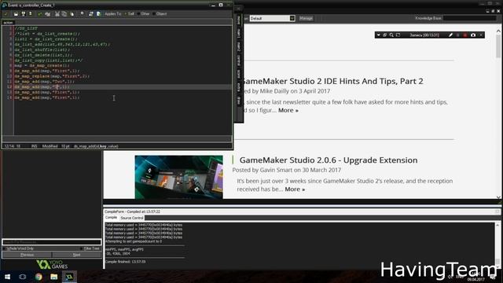Click the Search For Resources input field

click(52, 242)
